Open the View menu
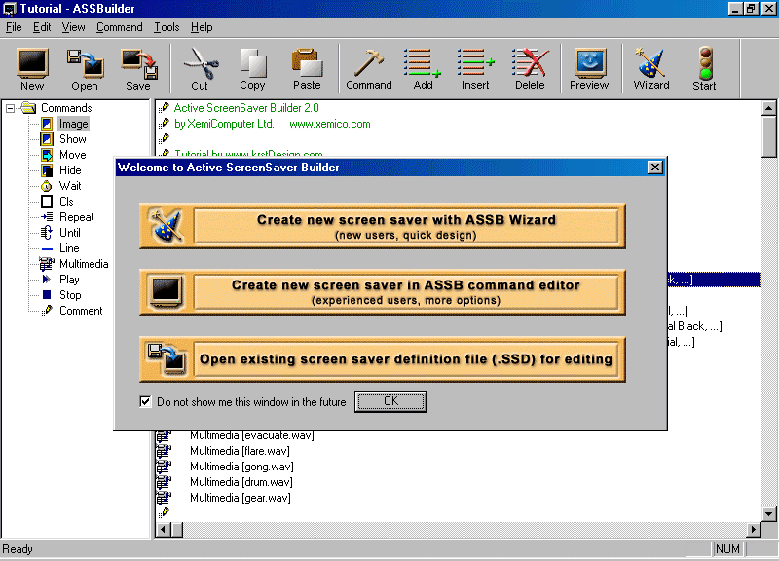Image resolution: width=779 pixels, height=561 pixels. pyautogui.click(x=73, y=27)
